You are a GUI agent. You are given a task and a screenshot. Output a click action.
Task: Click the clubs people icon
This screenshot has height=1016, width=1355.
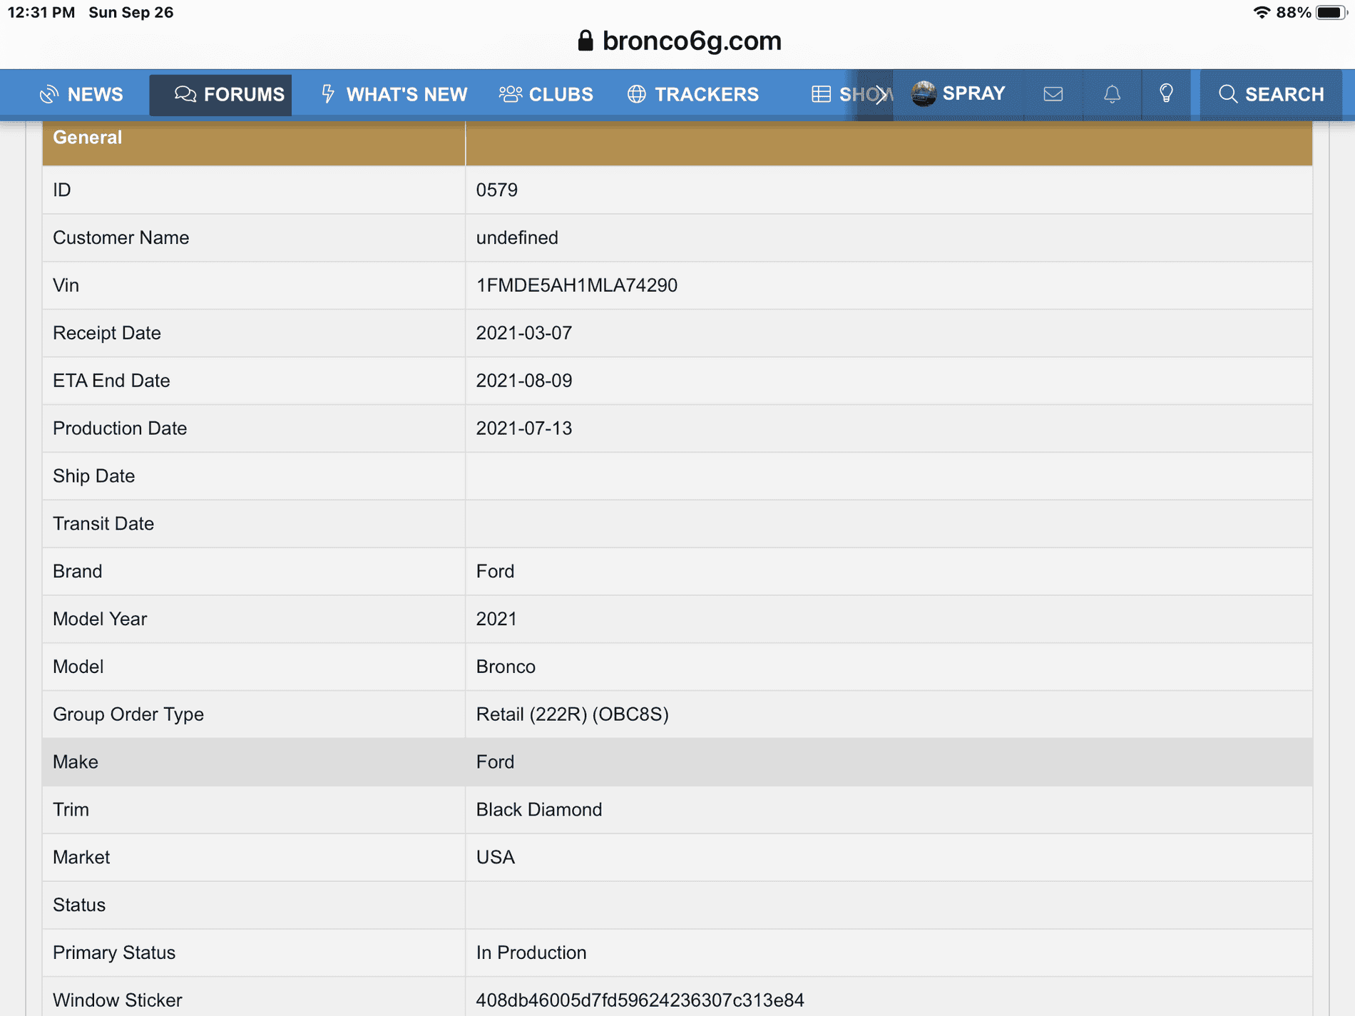510,94
